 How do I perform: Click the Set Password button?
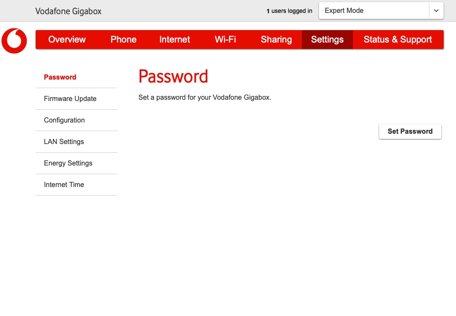410,131
